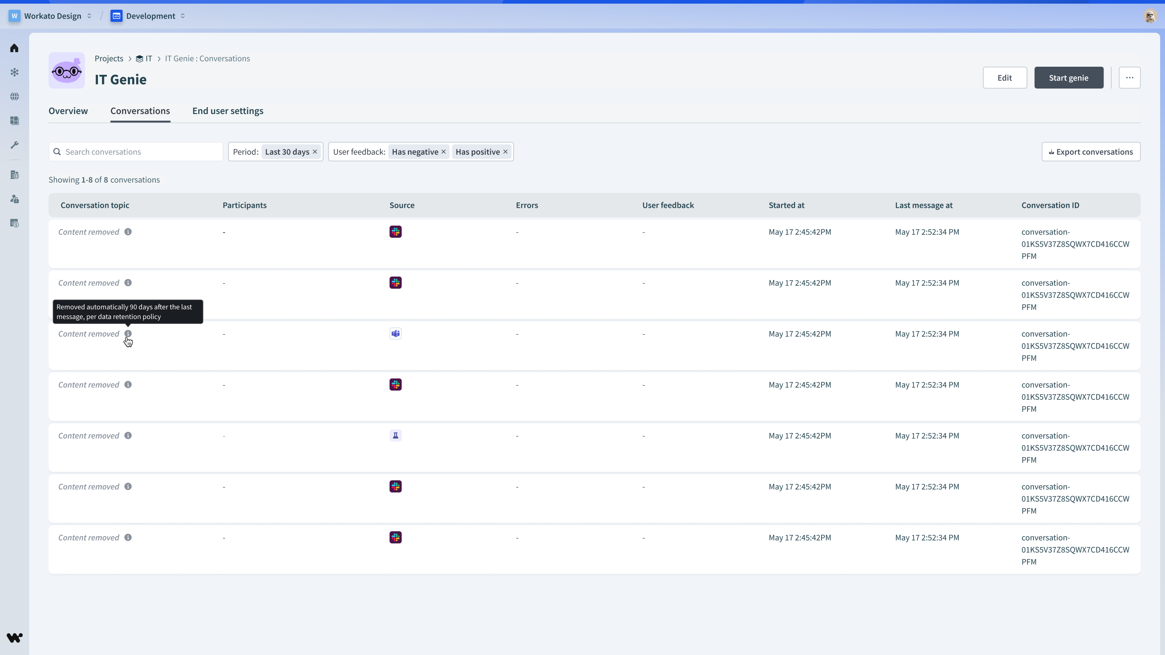This screenshot has width=1165, height=655.
Task: Click Content removed in the flask-source row
Action: click(x=89, y=436)
